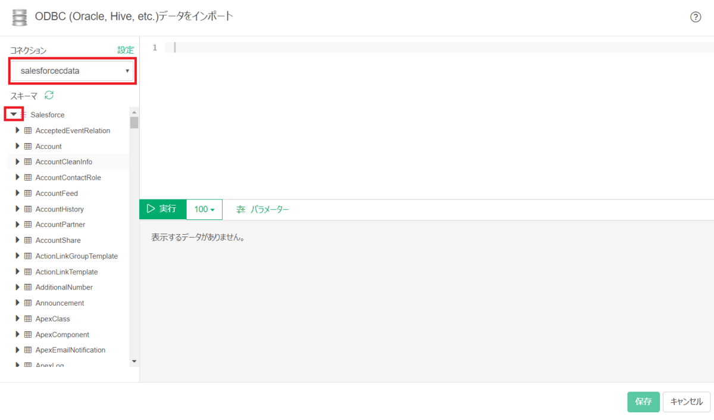Viewport: 714px width, 420px height.
Task: Select ActionLinkGroupTemplate table name
Action: pyautogui.click(x=77, y=256)
